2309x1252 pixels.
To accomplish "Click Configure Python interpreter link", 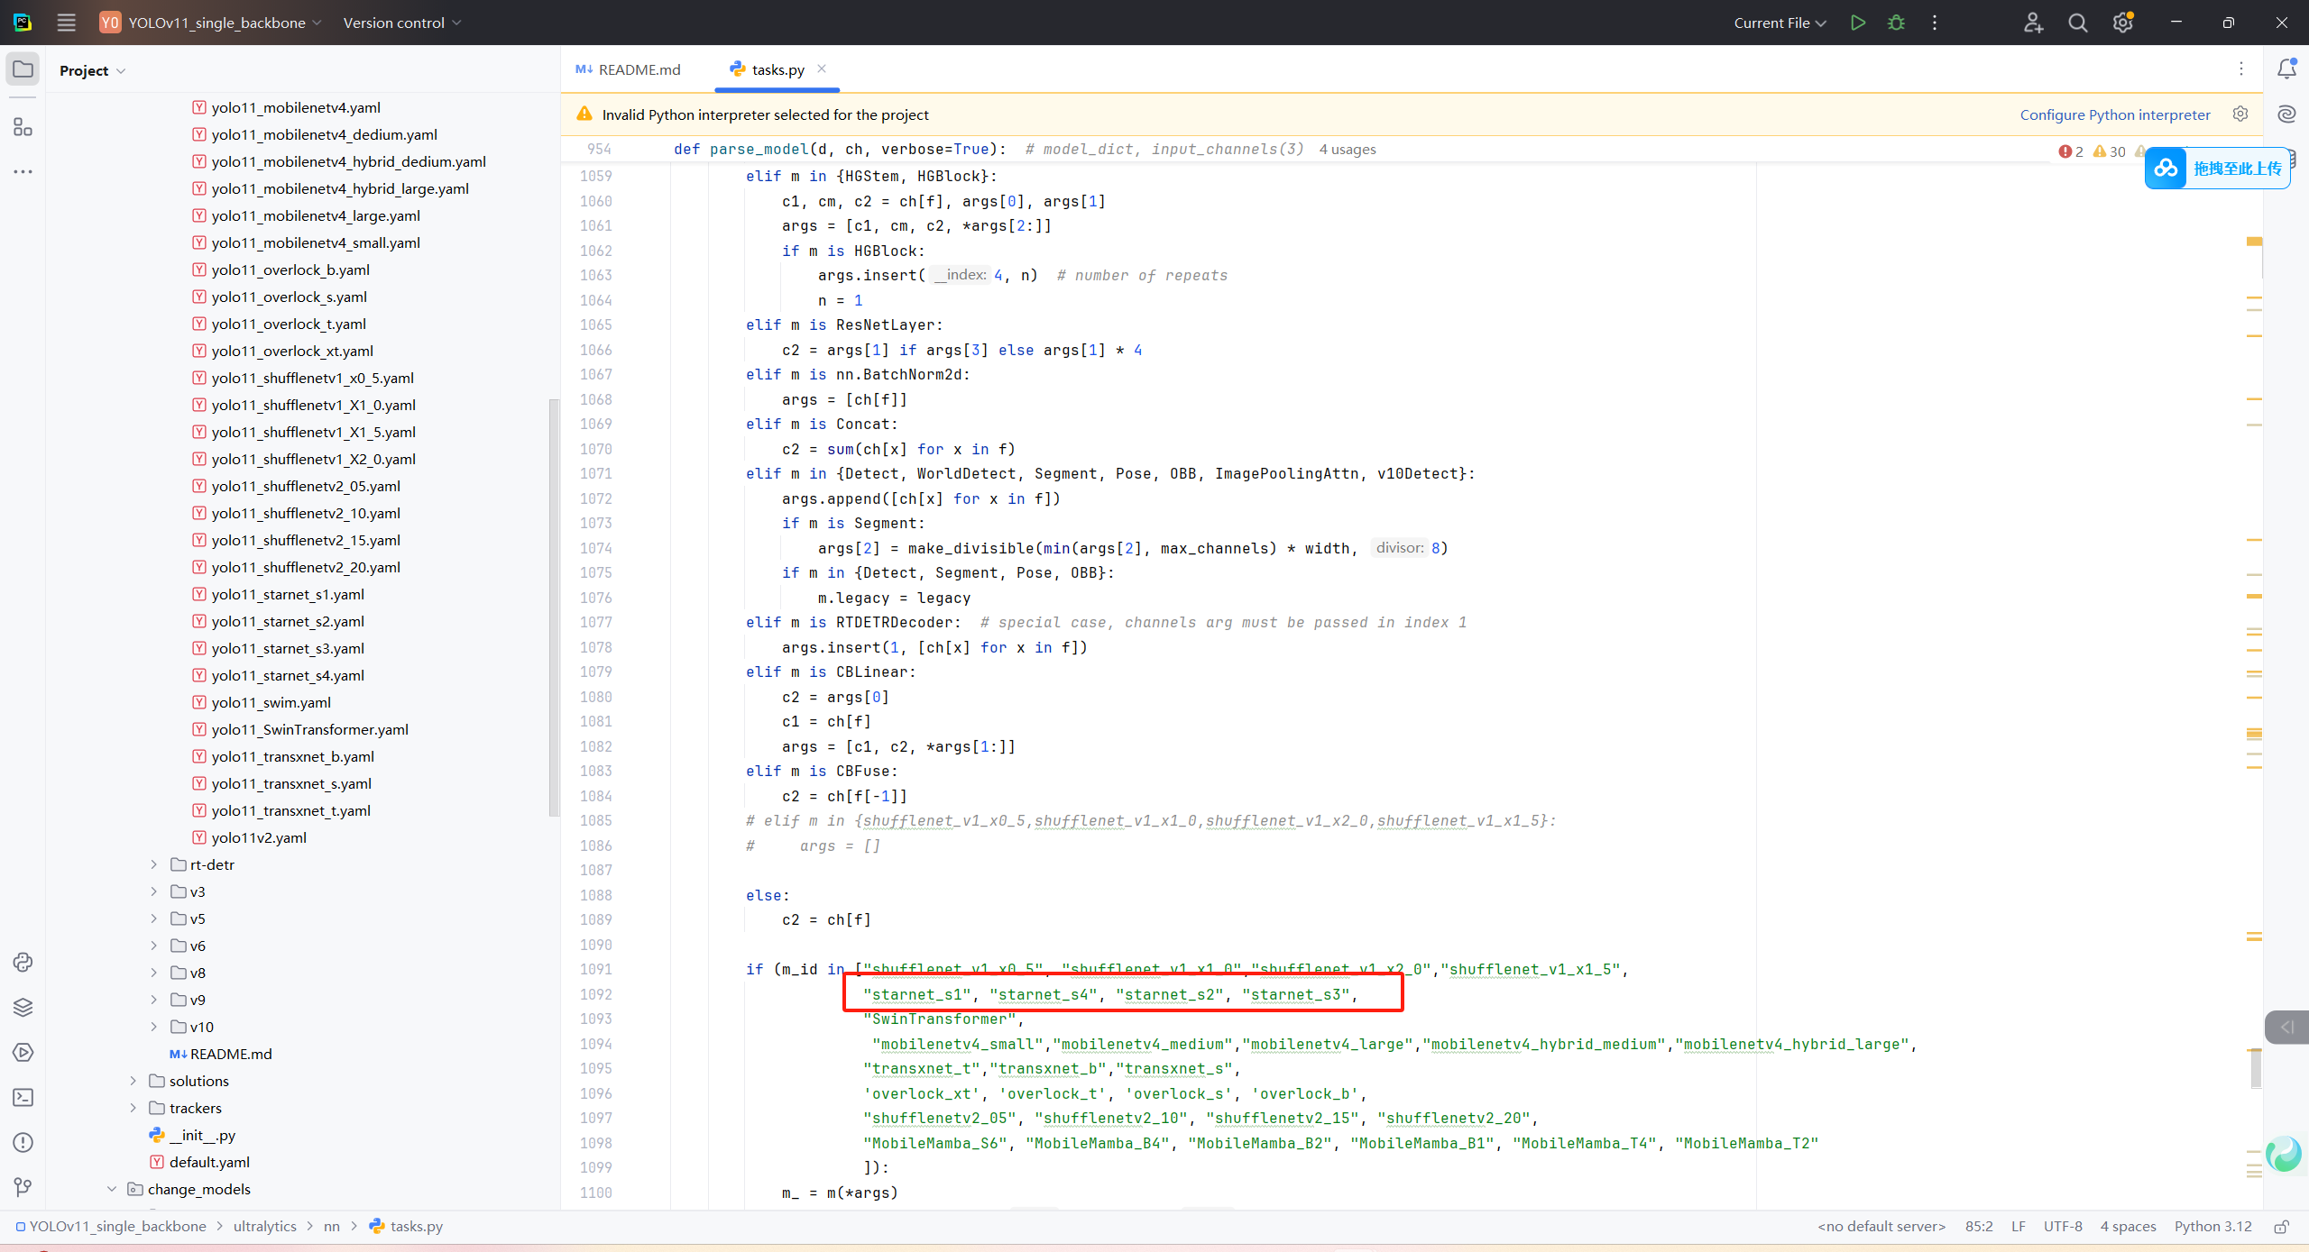I will 2114,114.
